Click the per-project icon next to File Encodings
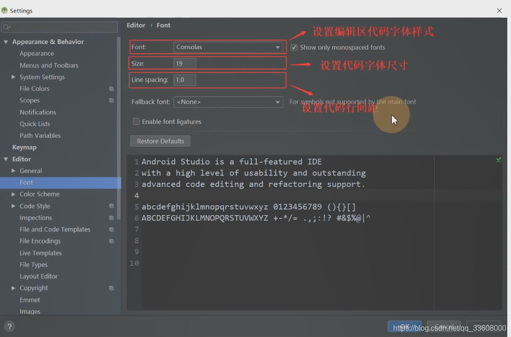 pos(111,241)
